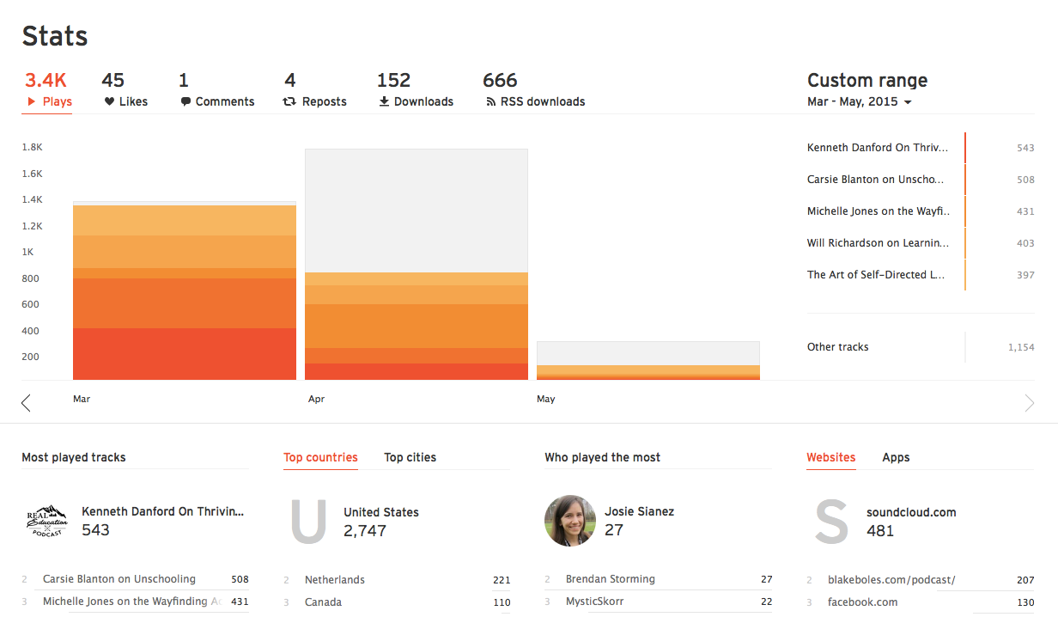The width and height of the screenshot is (1058, 617).
Task: Click the right chevron next to chart
Action: click(x=1029, y=402)
